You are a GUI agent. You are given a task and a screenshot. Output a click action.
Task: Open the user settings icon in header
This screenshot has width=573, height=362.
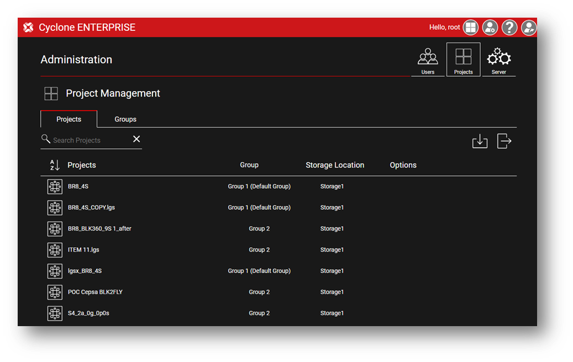(x=490, y=28)
